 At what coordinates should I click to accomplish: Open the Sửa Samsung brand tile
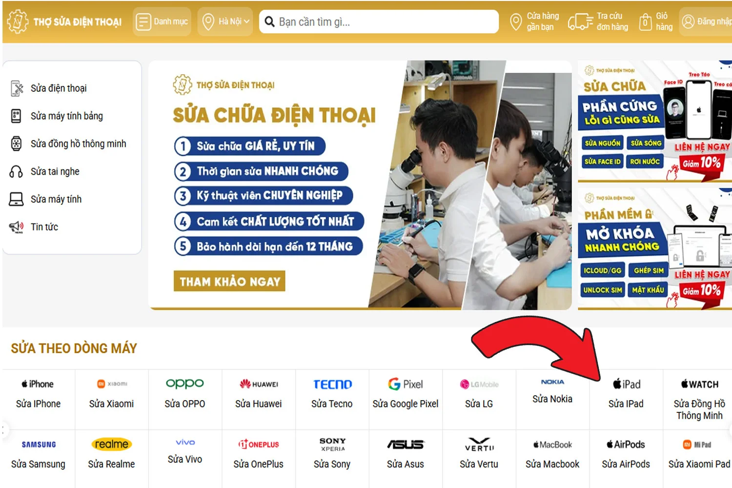(39, 454)
